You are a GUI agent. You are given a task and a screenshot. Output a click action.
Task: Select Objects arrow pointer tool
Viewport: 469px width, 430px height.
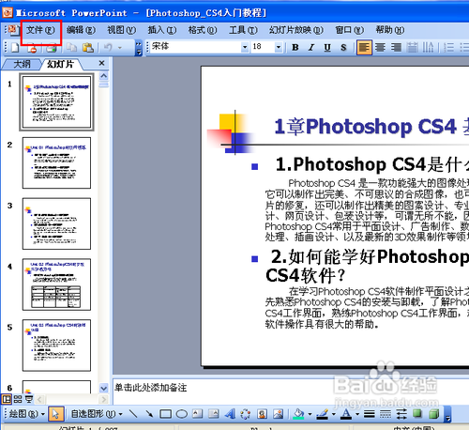pos(56,414)
